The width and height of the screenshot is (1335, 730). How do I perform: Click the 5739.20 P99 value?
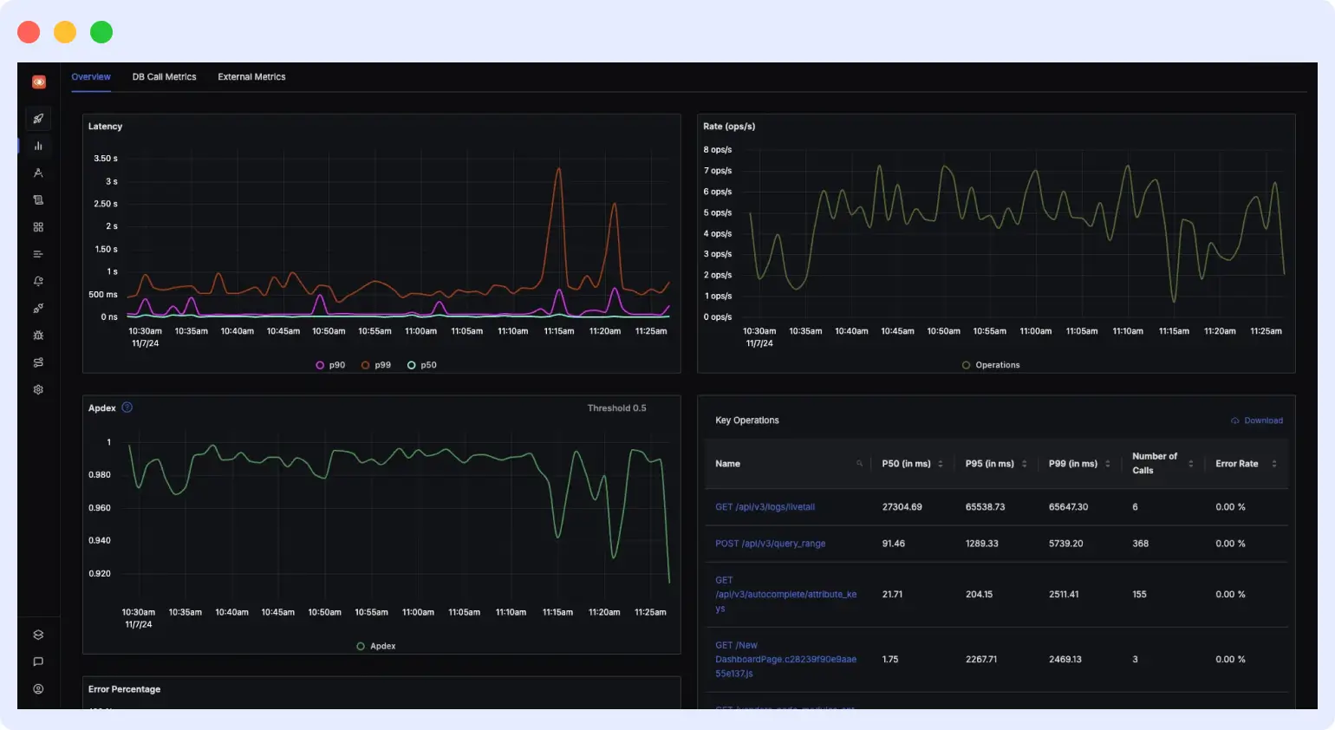pos(1065,544)
